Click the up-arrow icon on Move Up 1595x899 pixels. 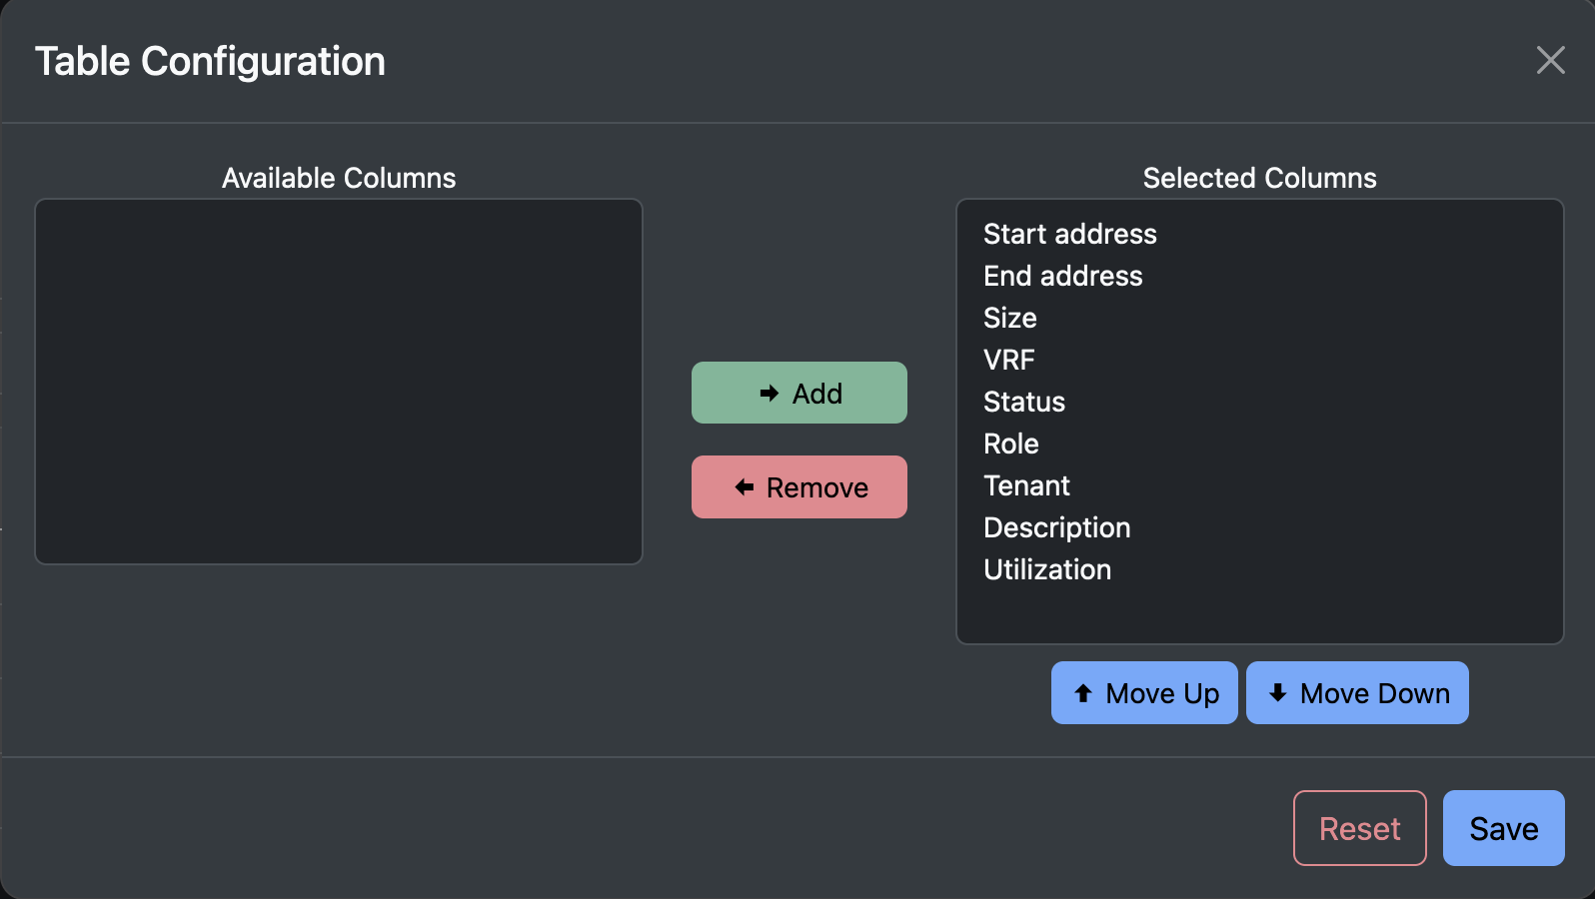click(1082, 692)
